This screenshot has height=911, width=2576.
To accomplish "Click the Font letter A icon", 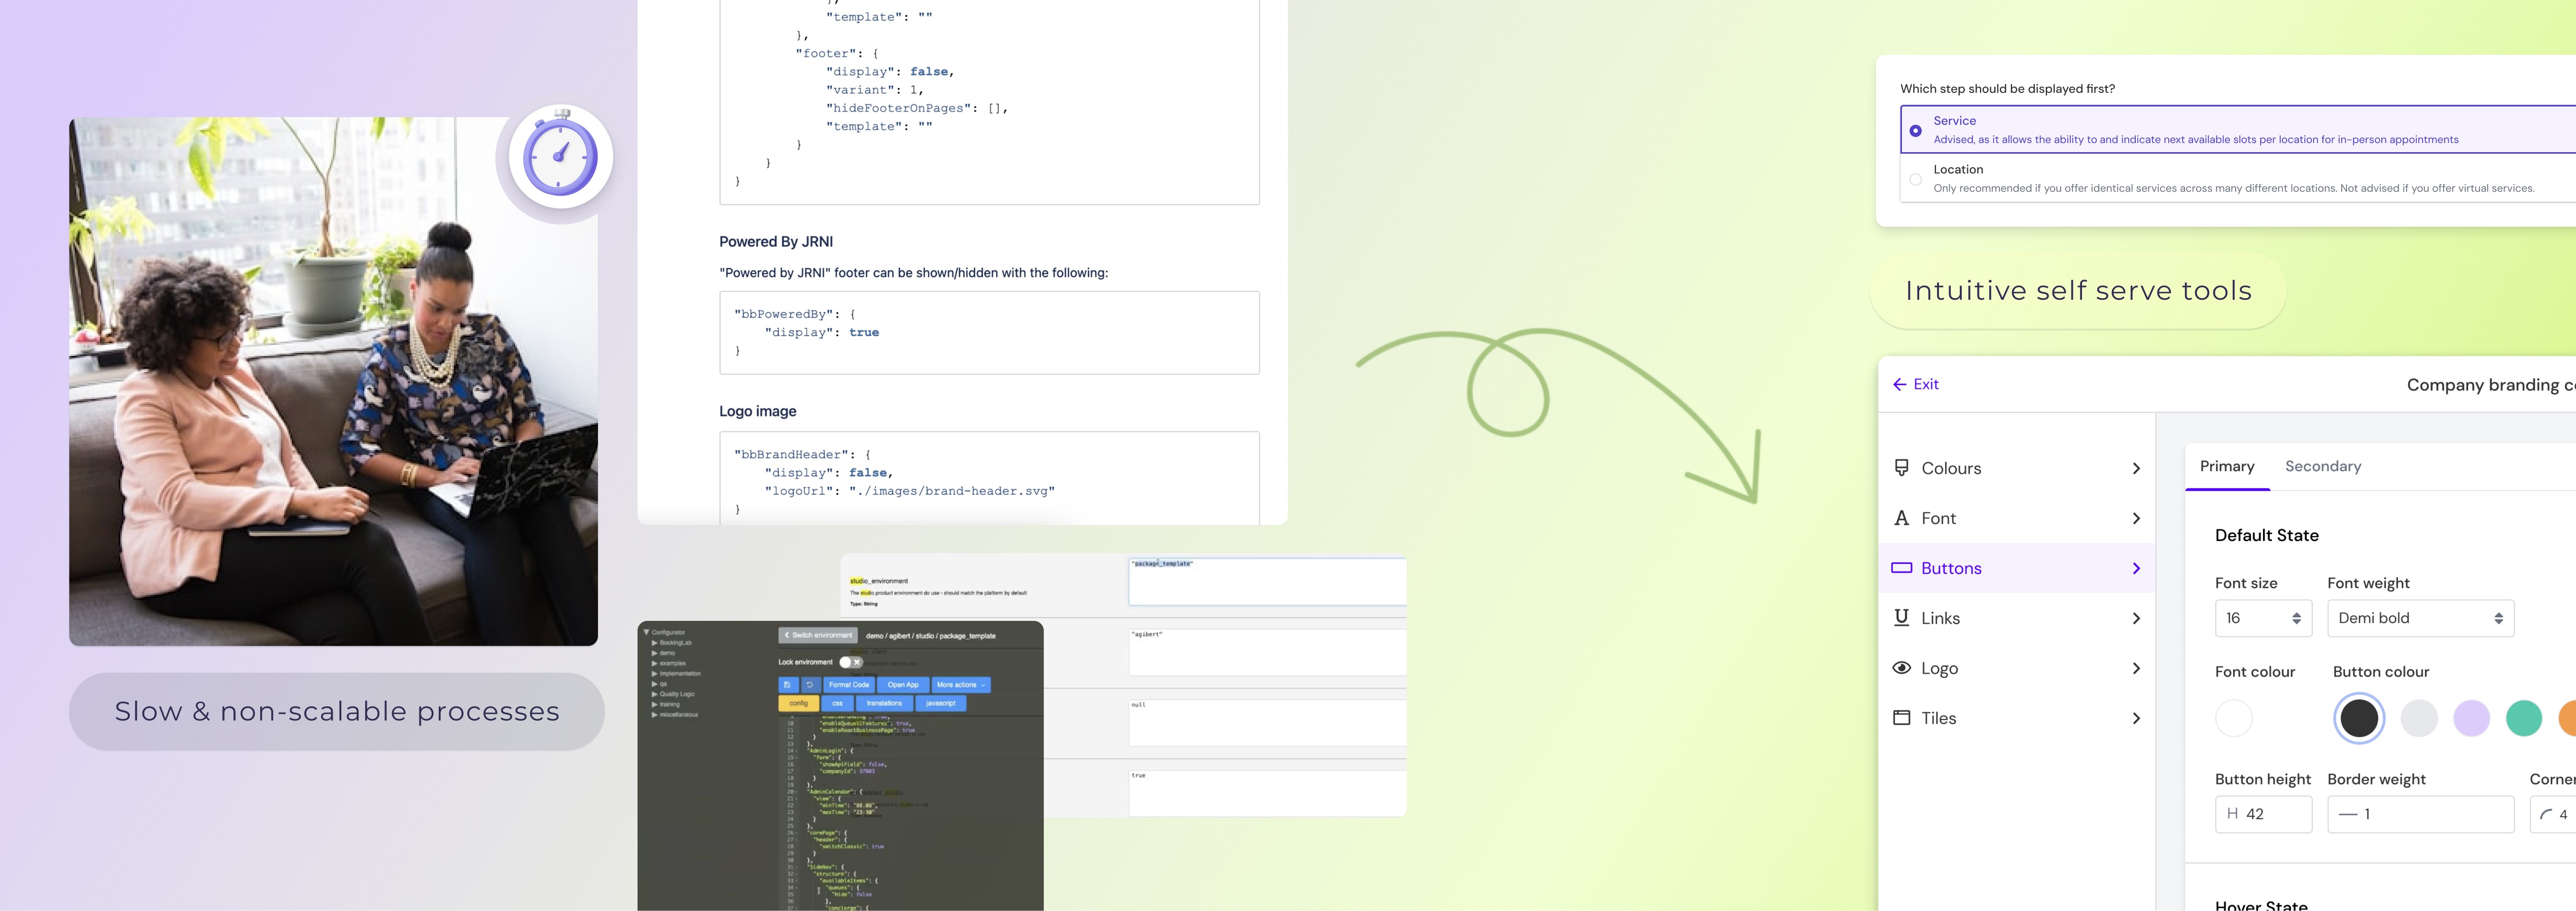I will (1901, 518).
